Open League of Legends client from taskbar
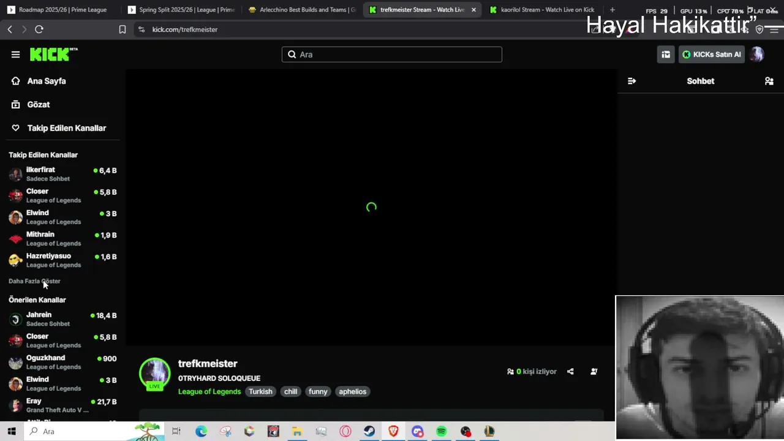784x441 pixels. coord(489,431)
